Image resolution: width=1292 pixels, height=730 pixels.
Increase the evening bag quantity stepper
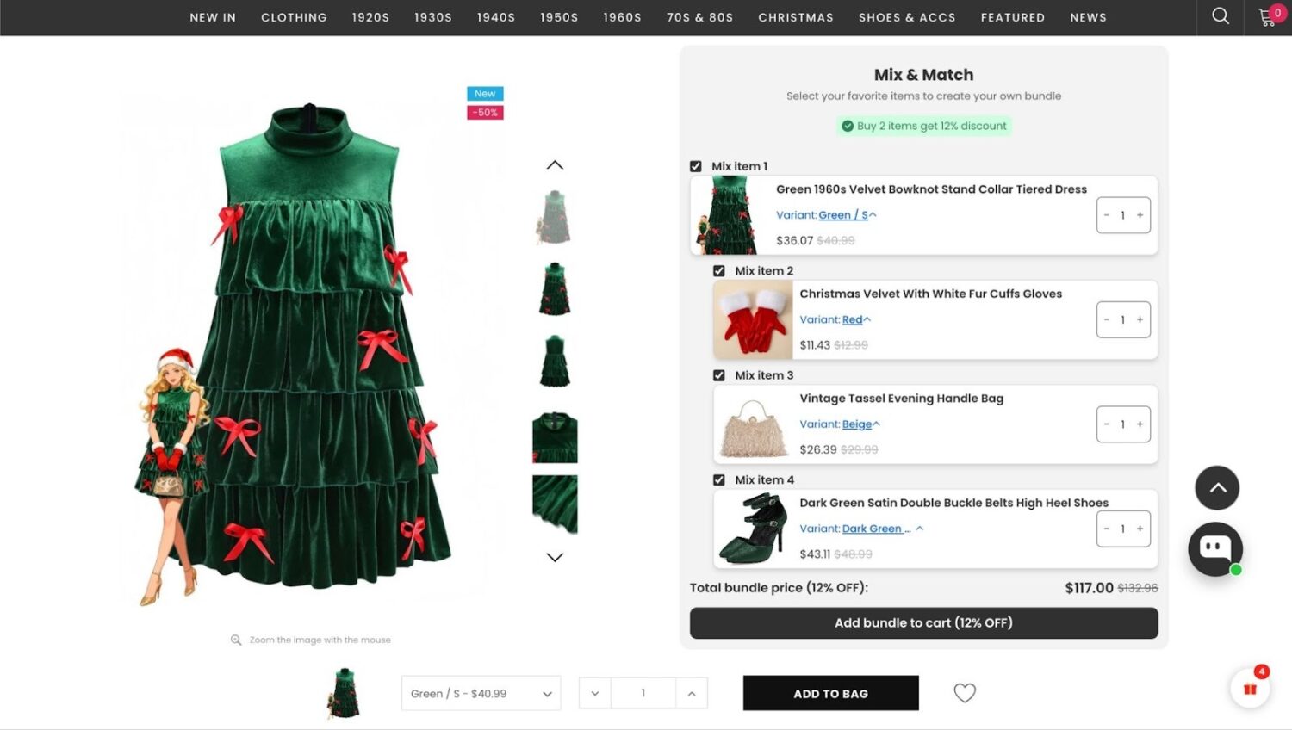[1139, 424]
